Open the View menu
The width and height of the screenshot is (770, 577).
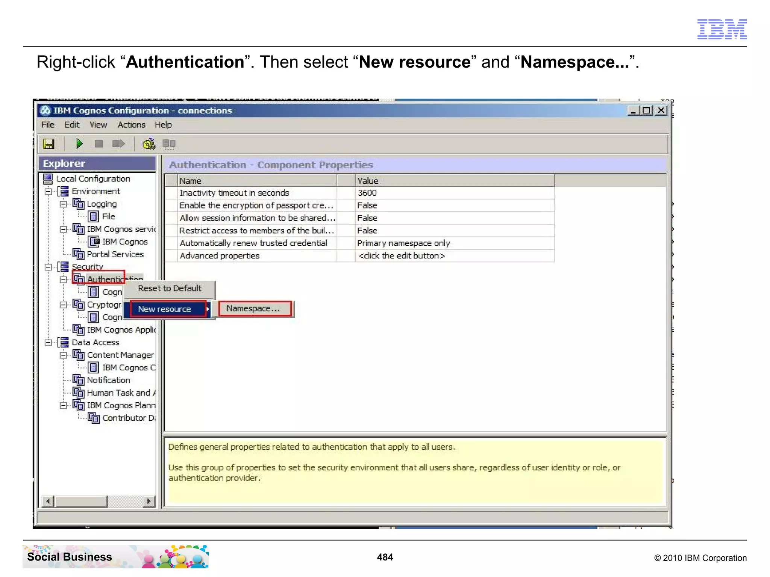coord(98,125)
